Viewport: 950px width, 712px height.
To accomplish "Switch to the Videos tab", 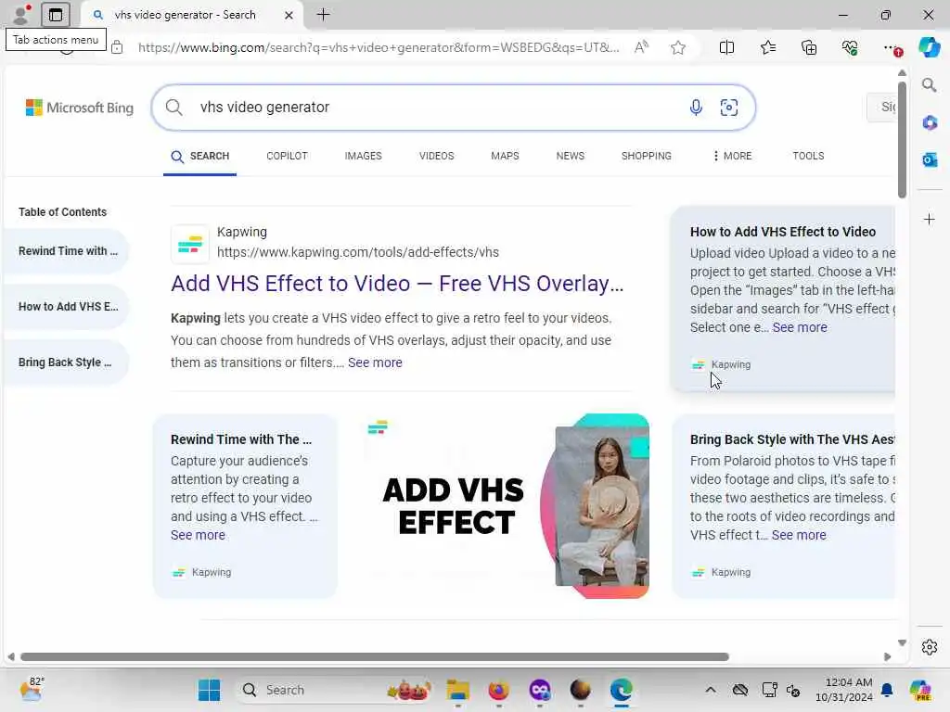I will 436,156.
